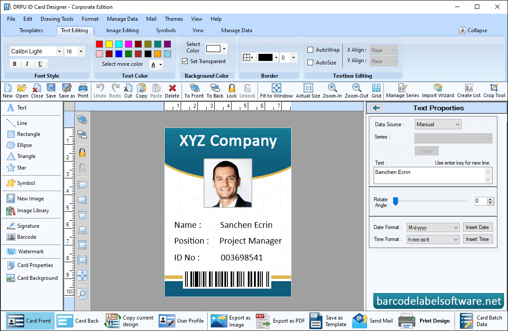This screenshot has height=331, width=508.
Task: Click the Insert Date button
Action: coord(478,227)
